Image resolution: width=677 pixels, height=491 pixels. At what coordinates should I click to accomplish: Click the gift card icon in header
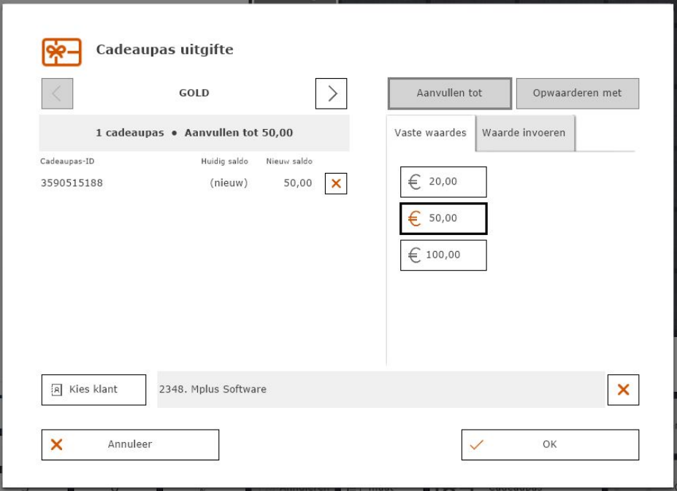pyautogui.click(x=61, y=51)
